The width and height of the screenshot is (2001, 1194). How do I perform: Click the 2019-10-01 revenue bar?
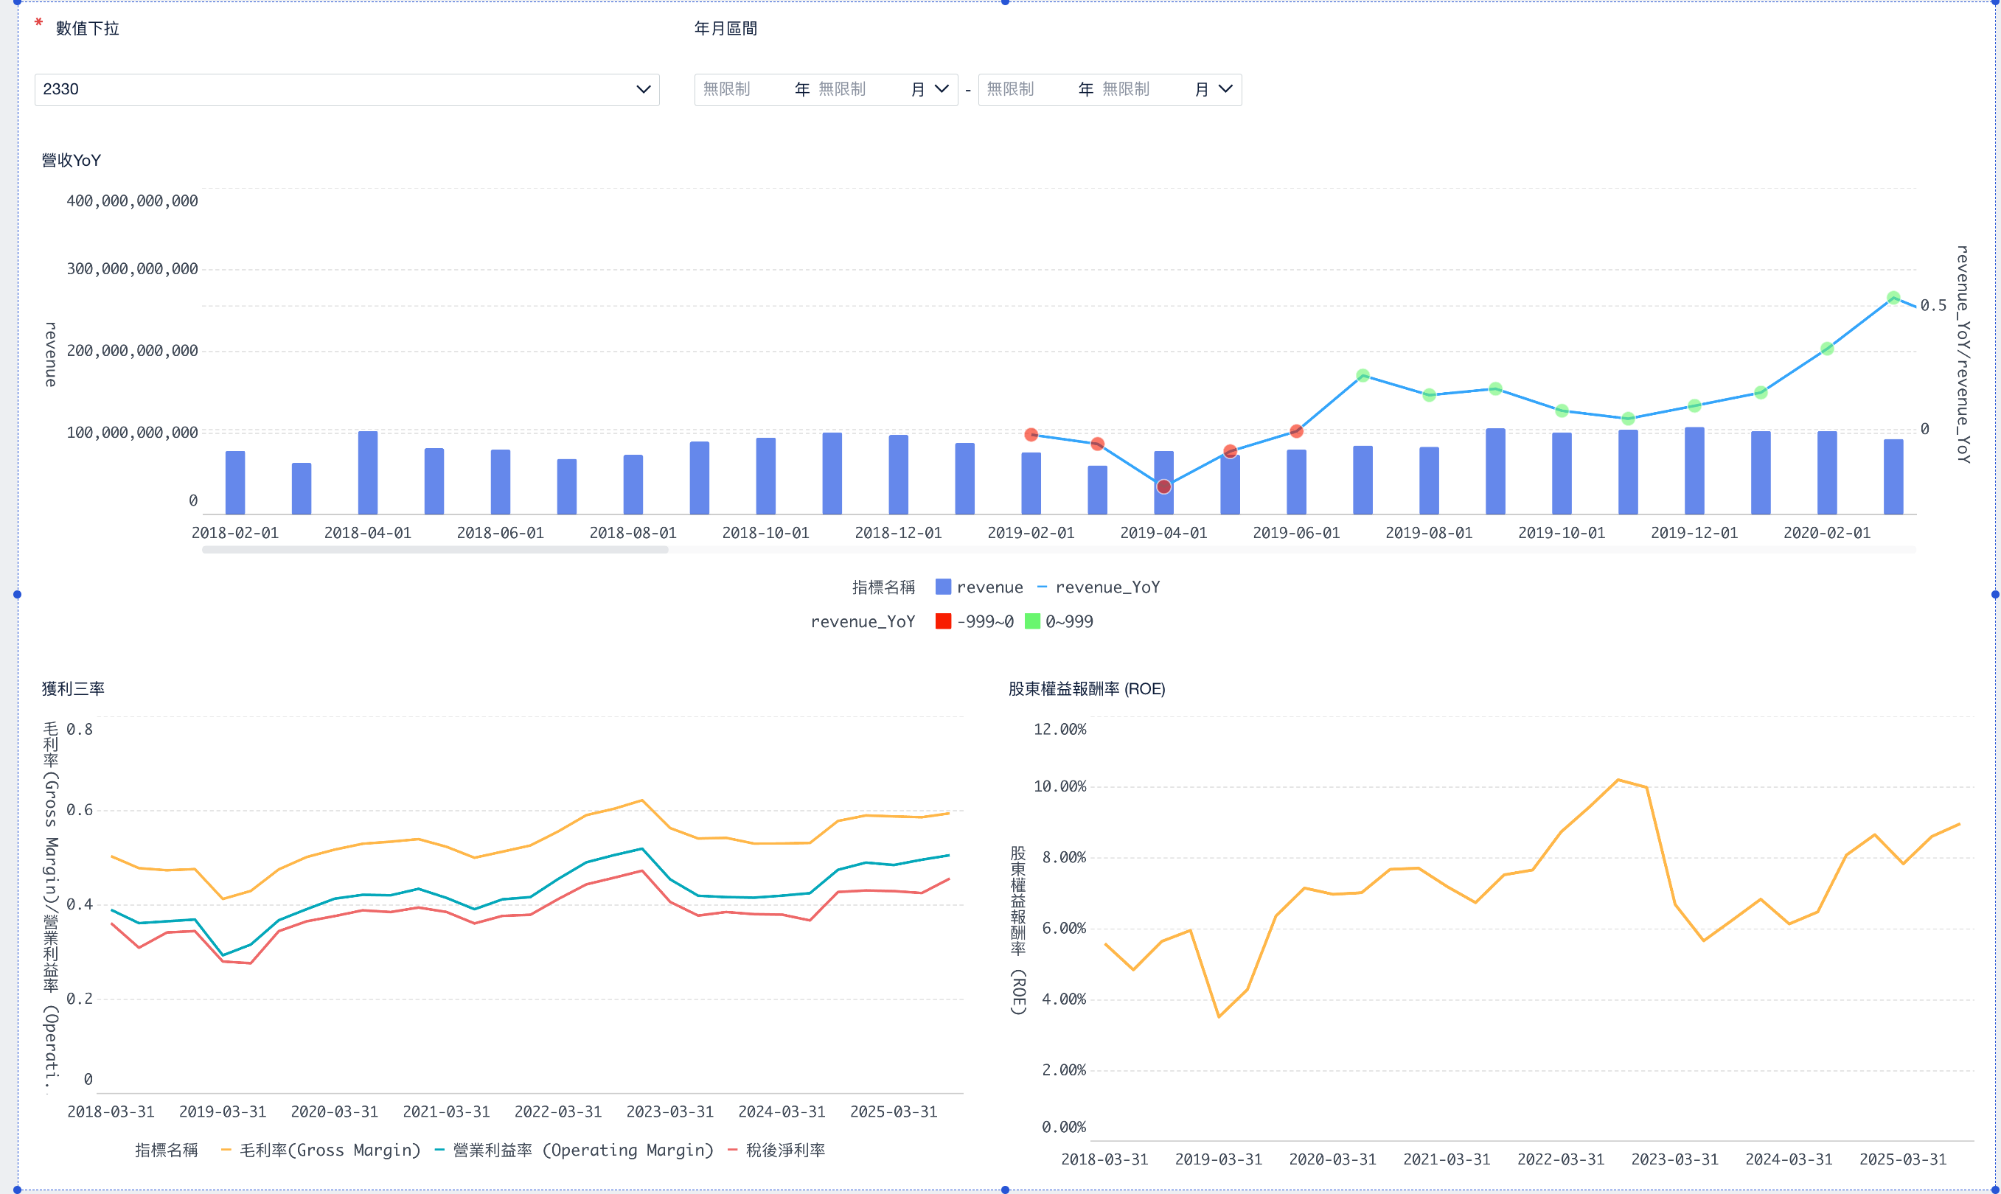click(1562, 473)
